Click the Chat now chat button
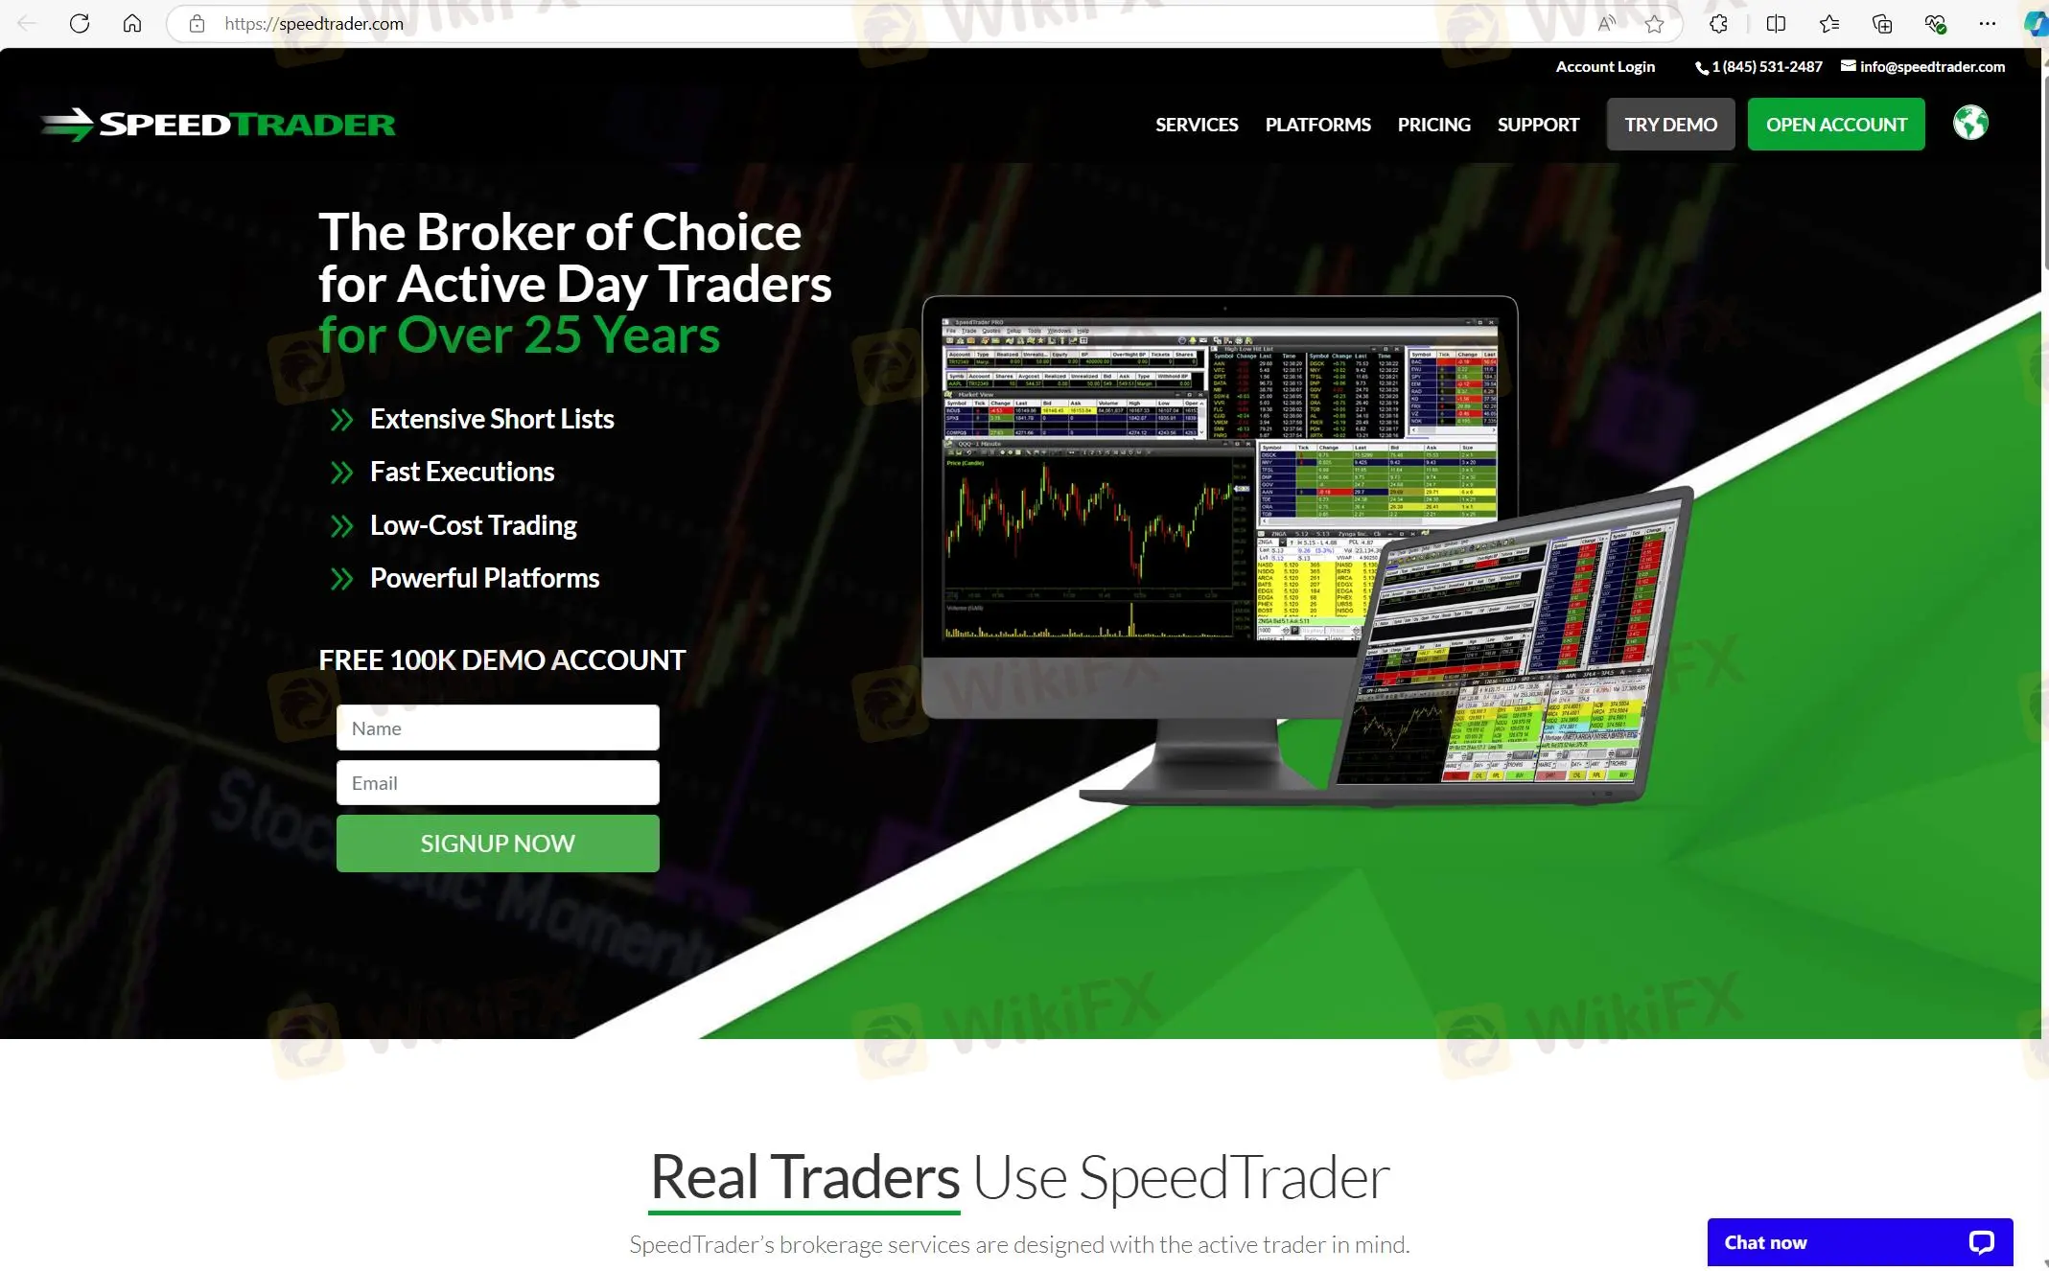This screenshot has width=2049, height=1271. [1860, 1241]
